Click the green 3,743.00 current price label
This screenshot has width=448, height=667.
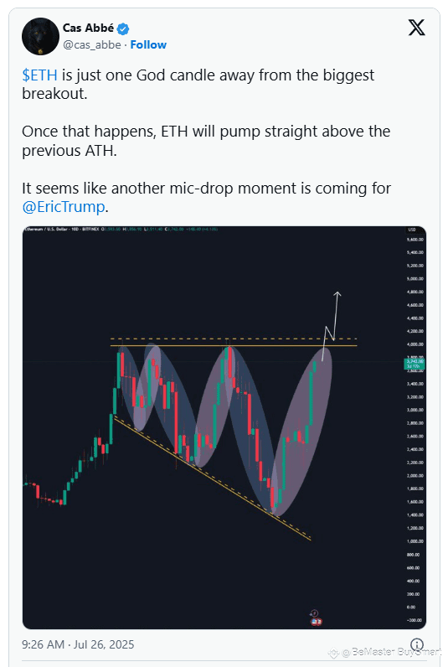coord(414,364)
